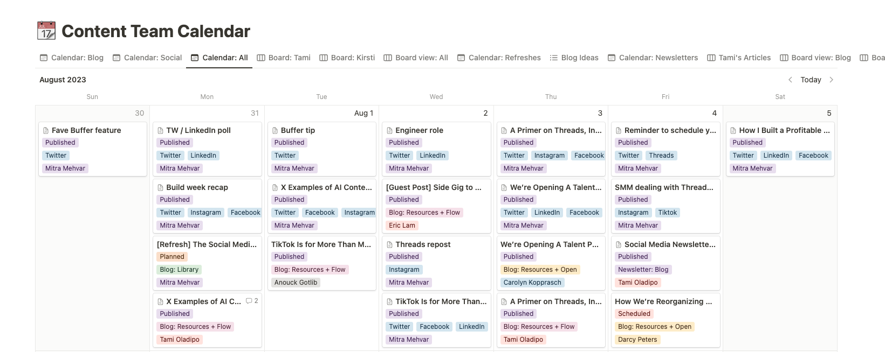Click the Blog Ideas list view icon
Screen dimensions: 885x352
click(x=553, y=58)
